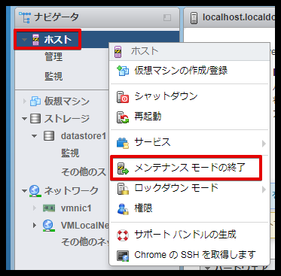Click the 仮想マシンの作成/登録 menu icon
This screenshot has height=276, width=281.
[123, 71]
